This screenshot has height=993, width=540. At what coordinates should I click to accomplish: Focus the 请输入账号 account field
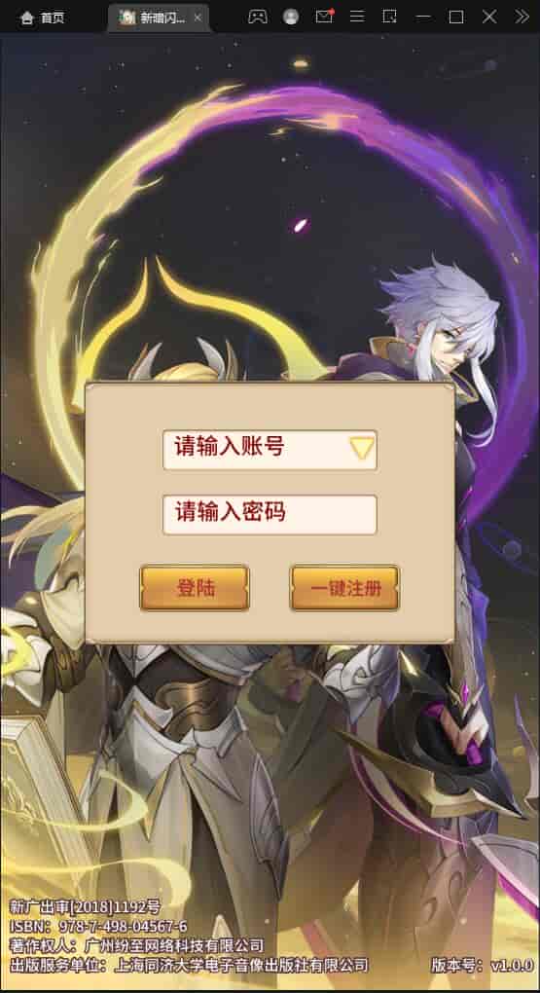tap(270, 450)
